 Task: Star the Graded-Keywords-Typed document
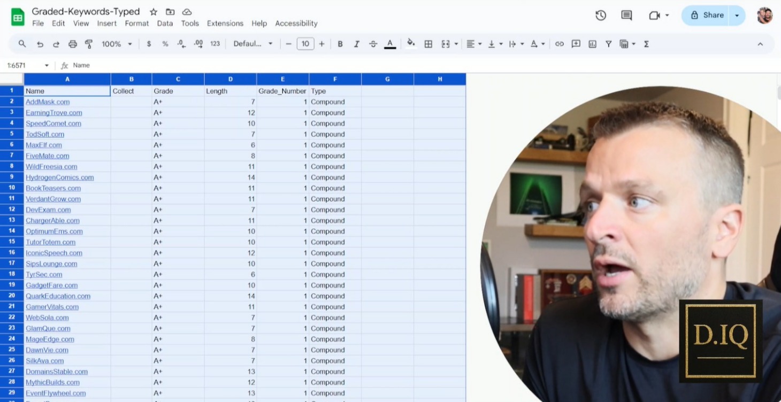pyautogui.click(x=154, y=12)
